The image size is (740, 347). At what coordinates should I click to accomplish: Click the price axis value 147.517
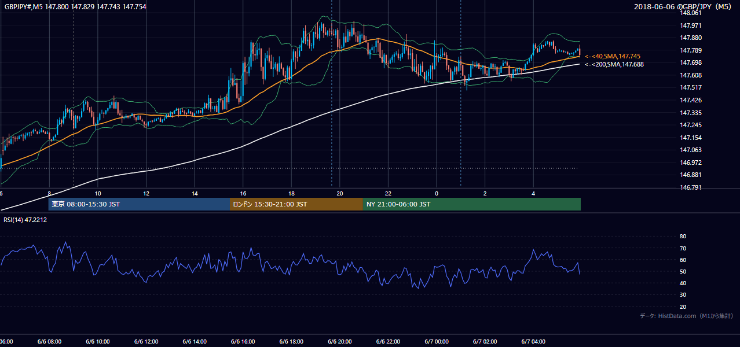click(x=691, y=88)
